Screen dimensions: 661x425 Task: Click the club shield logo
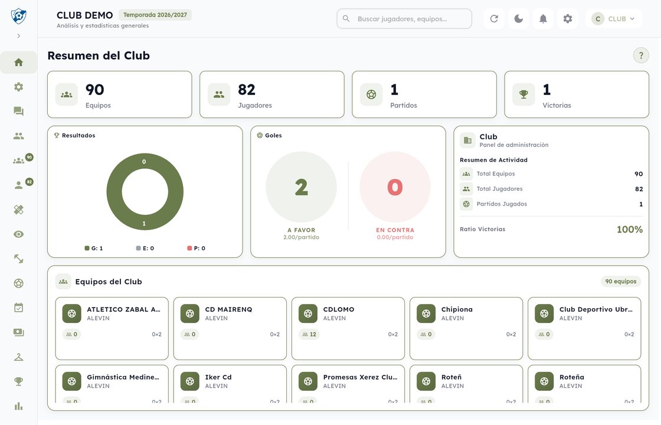click(18, 16)
